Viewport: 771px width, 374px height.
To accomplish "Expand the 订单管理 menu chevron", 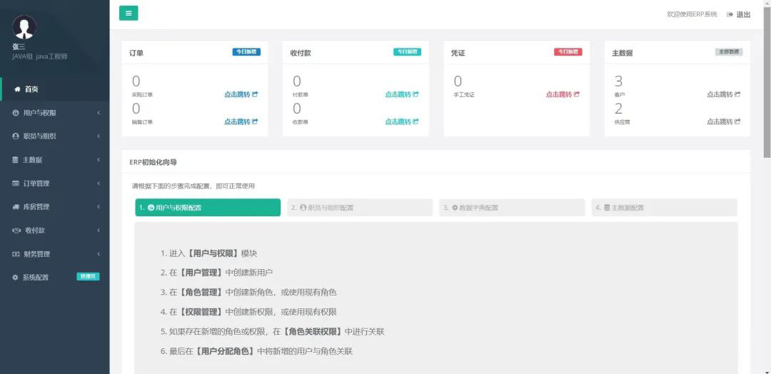I will click(x=99, y=183).
